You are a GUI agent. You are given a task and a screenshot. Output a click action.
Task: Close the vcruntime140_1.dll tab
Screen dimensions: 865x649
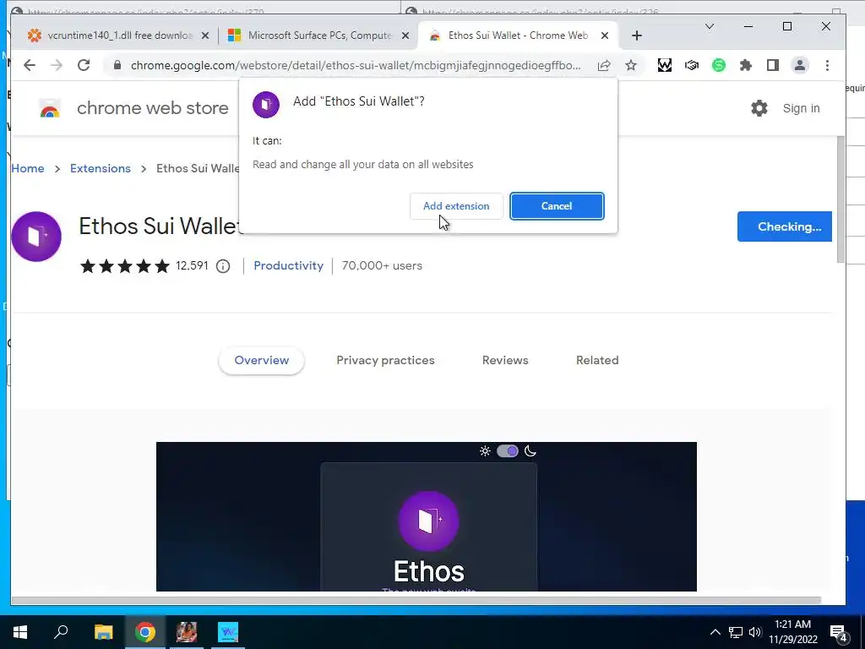205,35
